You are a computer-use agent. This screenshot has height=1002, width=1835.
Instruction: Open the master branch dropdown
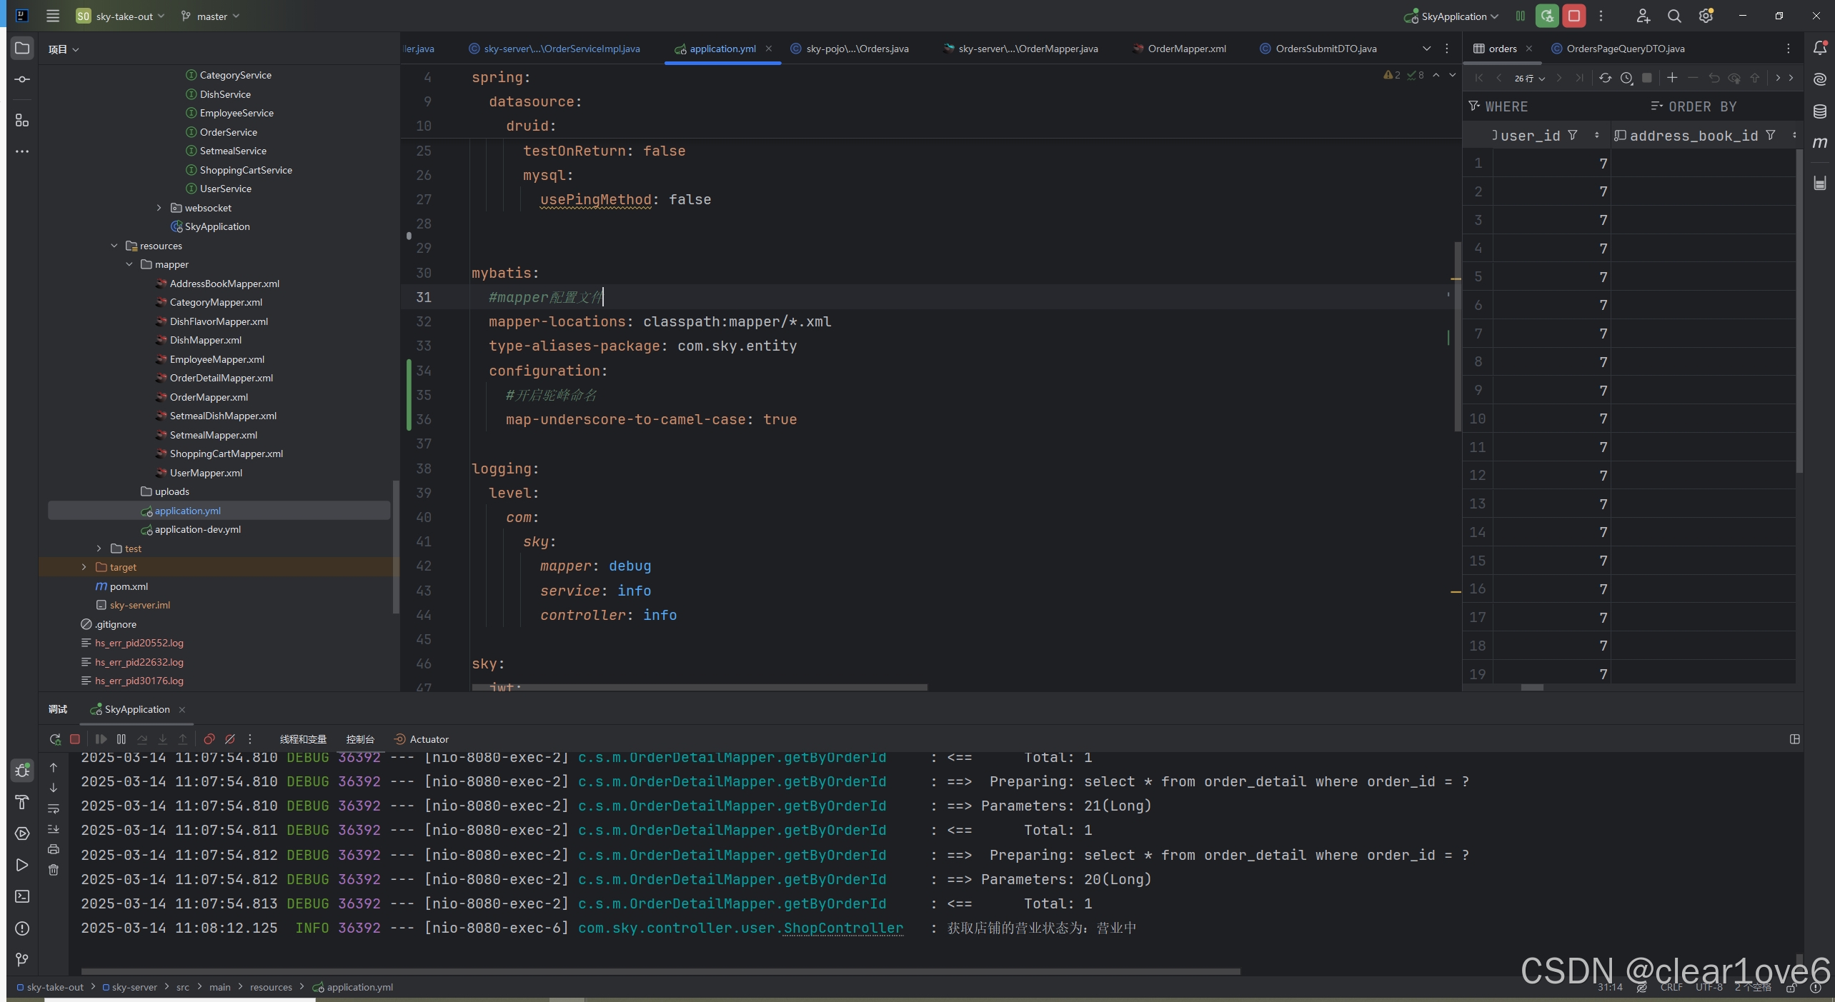click(212, 16)
